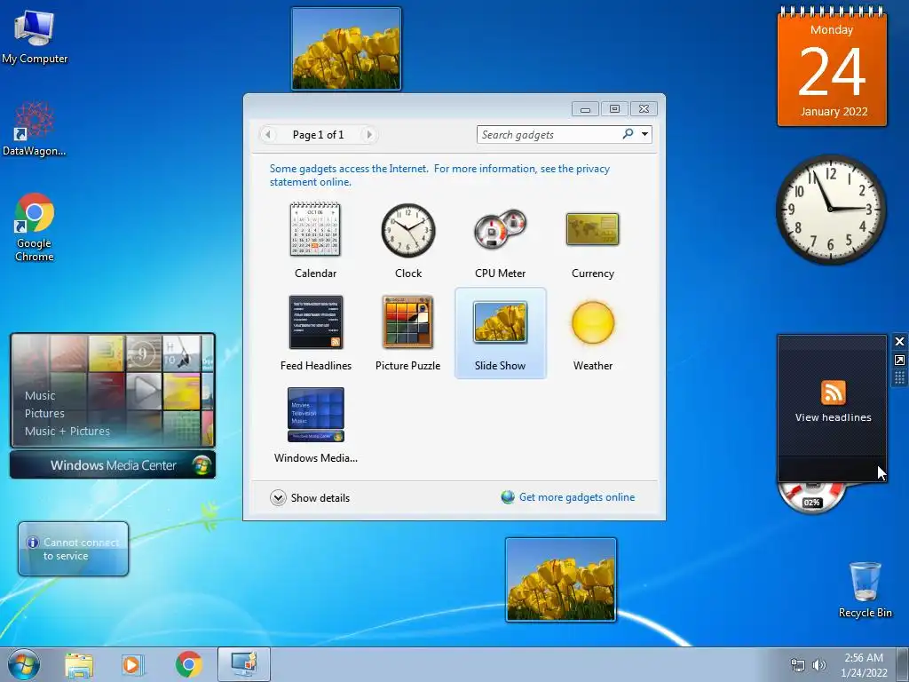Screen dimensions: 909x682
Task: Close the Feed Headlines desktop gadget
Action: 900,342
